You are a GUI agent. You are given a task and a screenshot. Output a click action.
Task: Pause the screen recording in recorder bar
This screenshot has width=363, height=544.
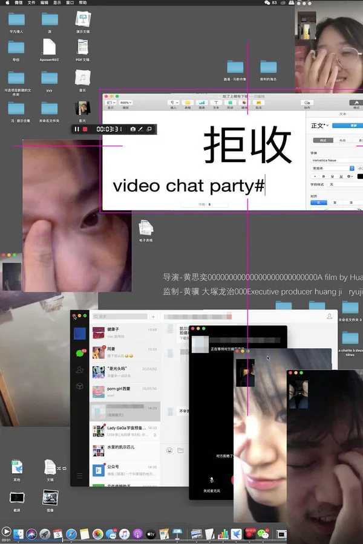77,129
